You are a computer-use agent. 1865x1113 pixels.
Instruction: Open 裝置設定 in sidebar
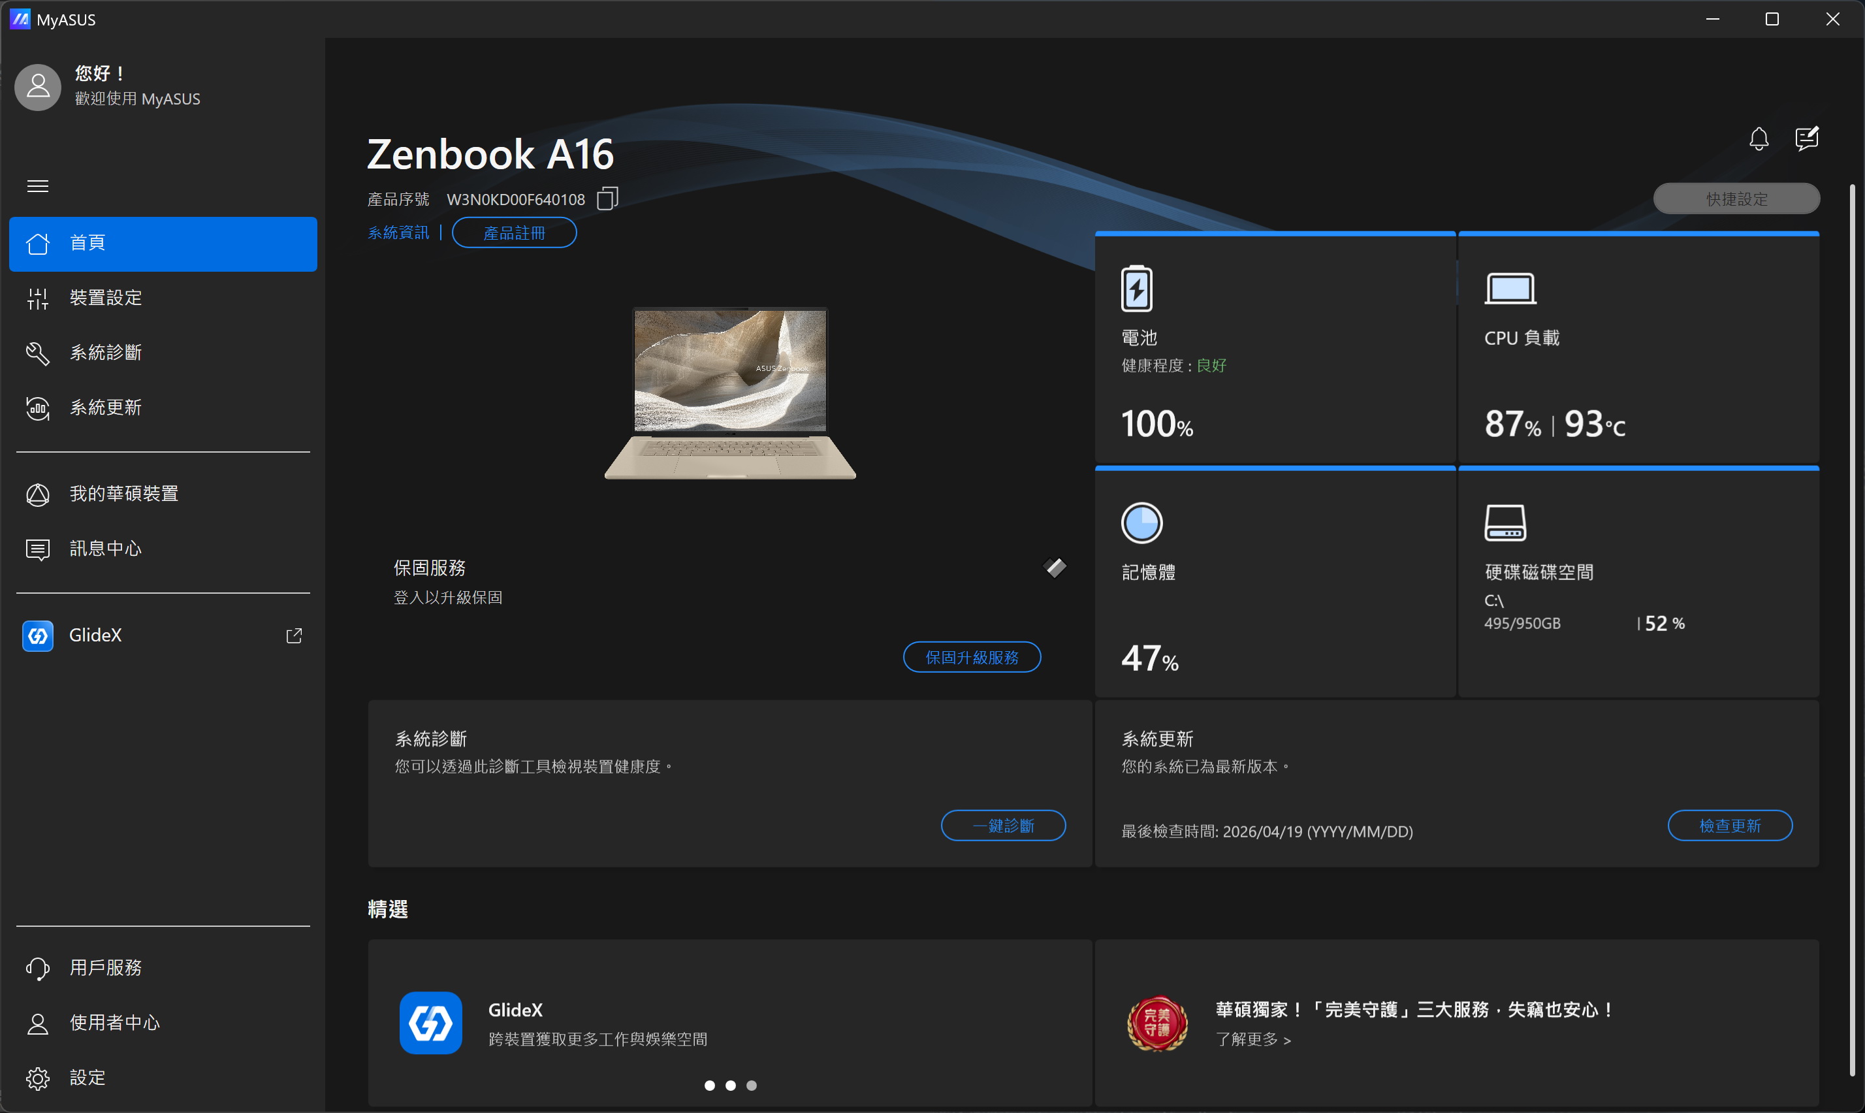coord(105,298)
